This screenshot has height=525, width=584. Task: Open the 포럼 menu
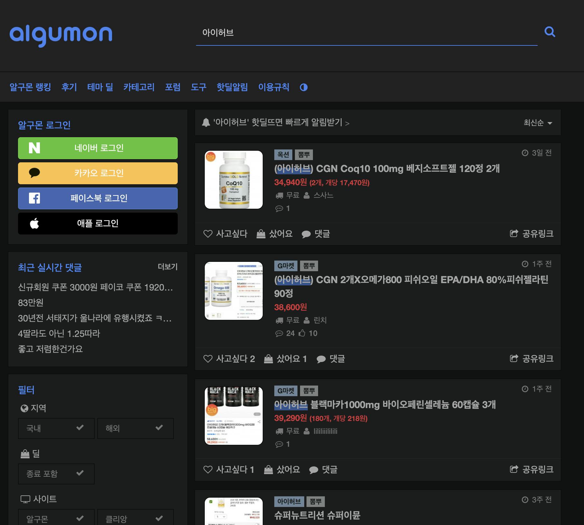173,87
